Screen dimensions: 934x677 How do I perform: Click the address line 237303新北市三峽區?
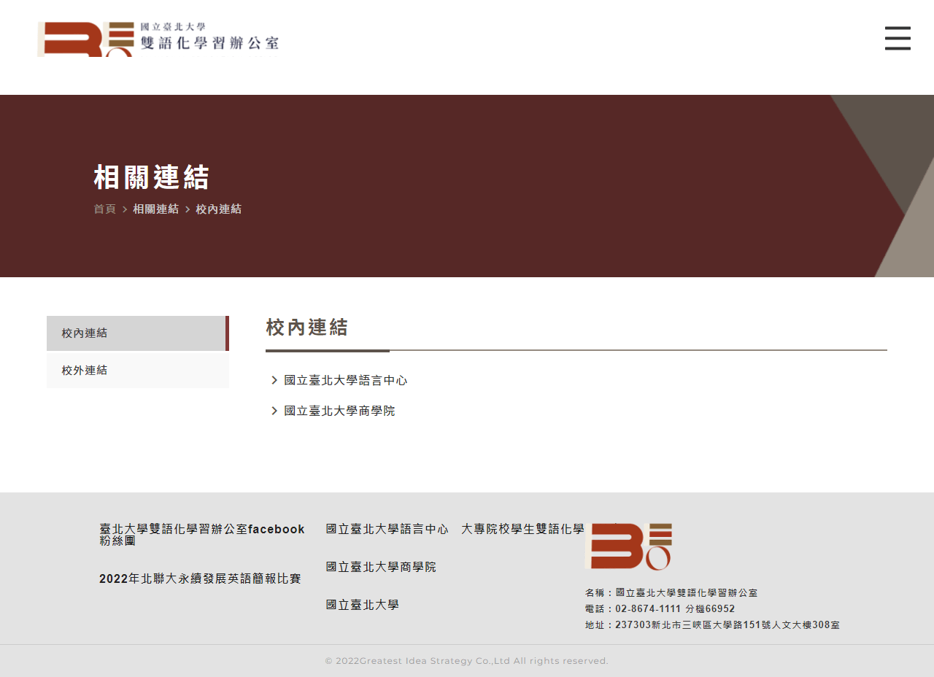pyautogui.click(x=712, y=625)
